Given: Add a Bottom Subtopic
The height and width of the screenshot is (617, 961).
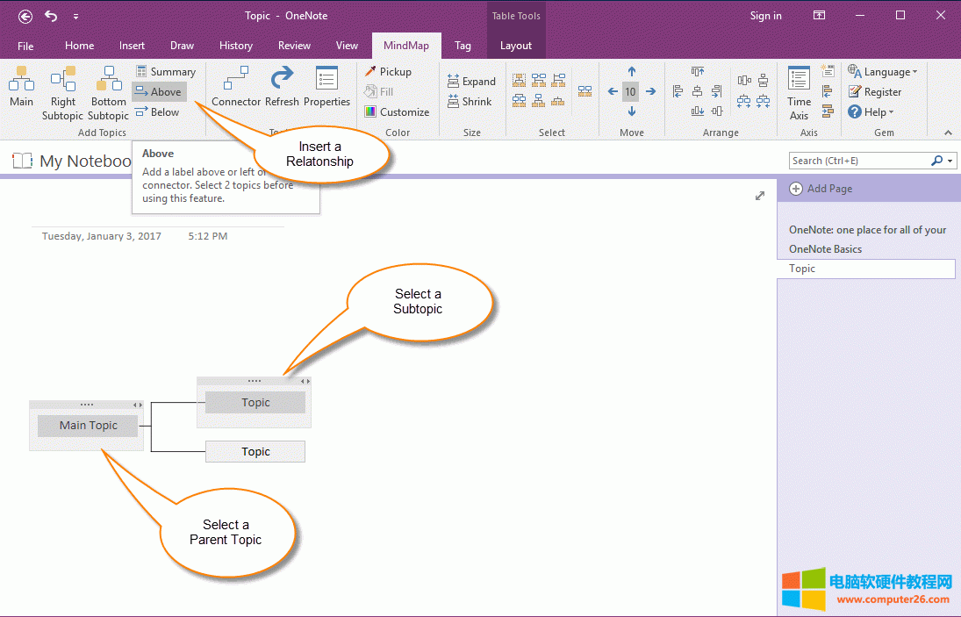Looking at the screenshot, I should tap(109, 91).
